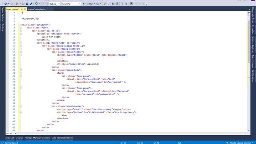Open the New Project dropdown arrow
The height and width of the screenshot is (144, 256).
[x=20, y=4]
